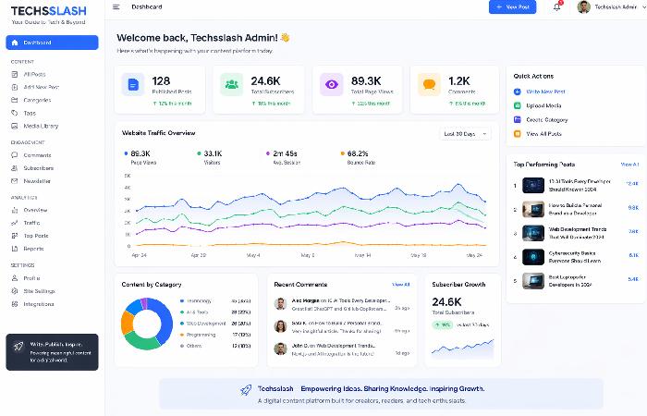Click the Newsletter envelope icon
Viewport: 647px width, 416px height.
point(15,181)
